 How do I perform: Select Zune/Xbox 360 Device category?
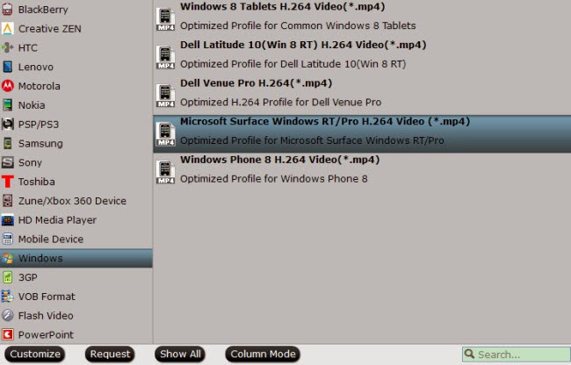coord(76,201)
